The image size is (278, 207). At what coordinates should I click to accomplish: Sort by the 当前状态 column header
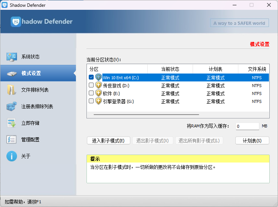170,69
